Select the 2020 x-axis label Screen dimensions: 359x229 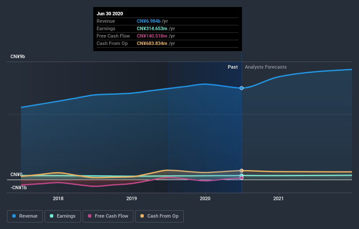click(x=205, y=198)
